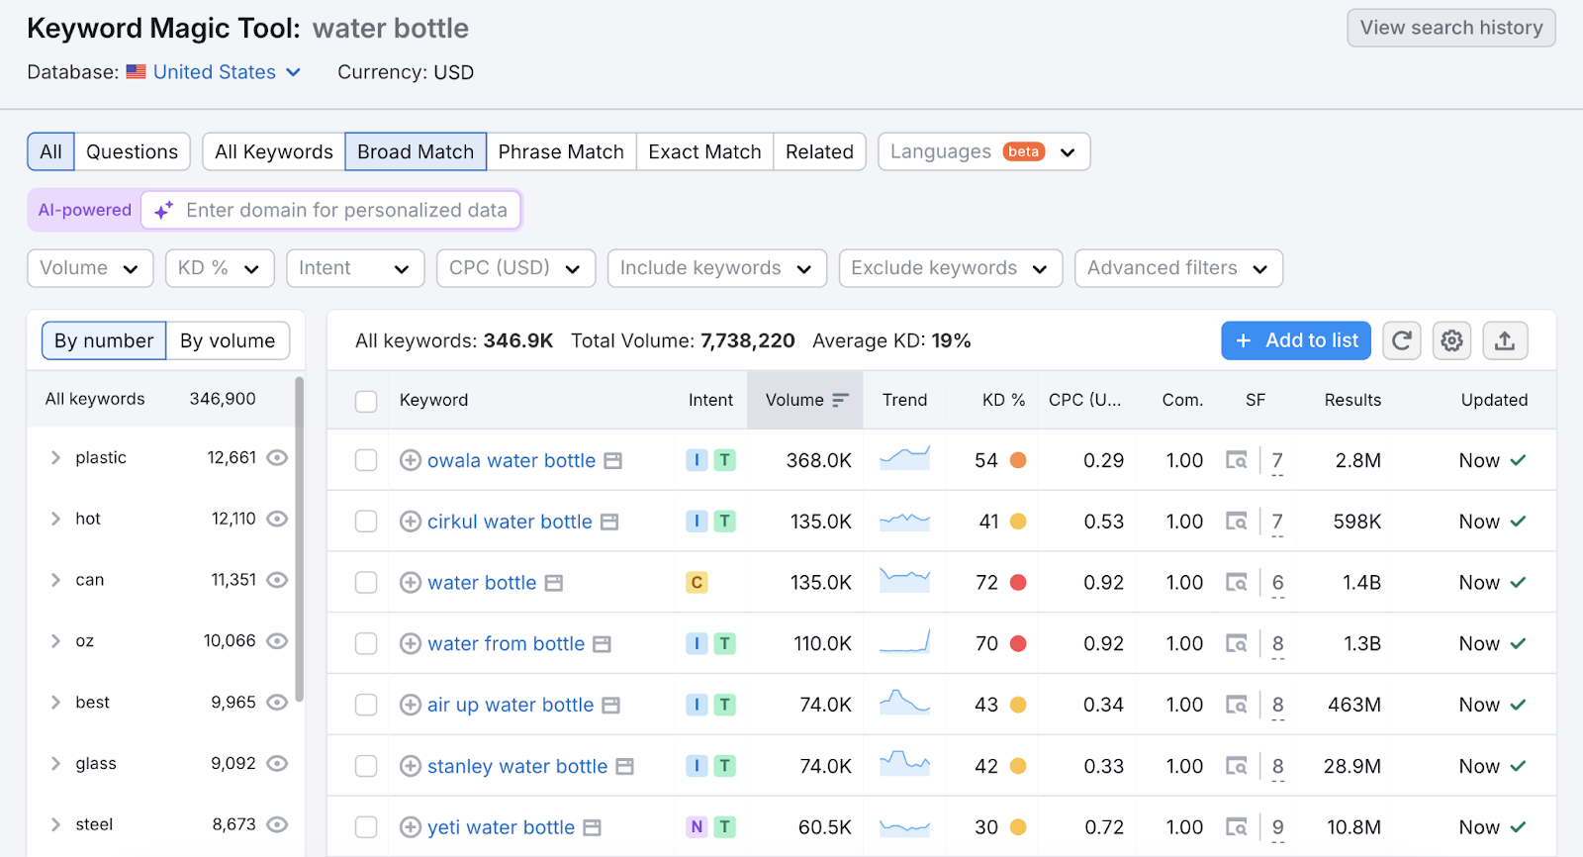Switch to All Keywords match type

[x=274, y=151]
